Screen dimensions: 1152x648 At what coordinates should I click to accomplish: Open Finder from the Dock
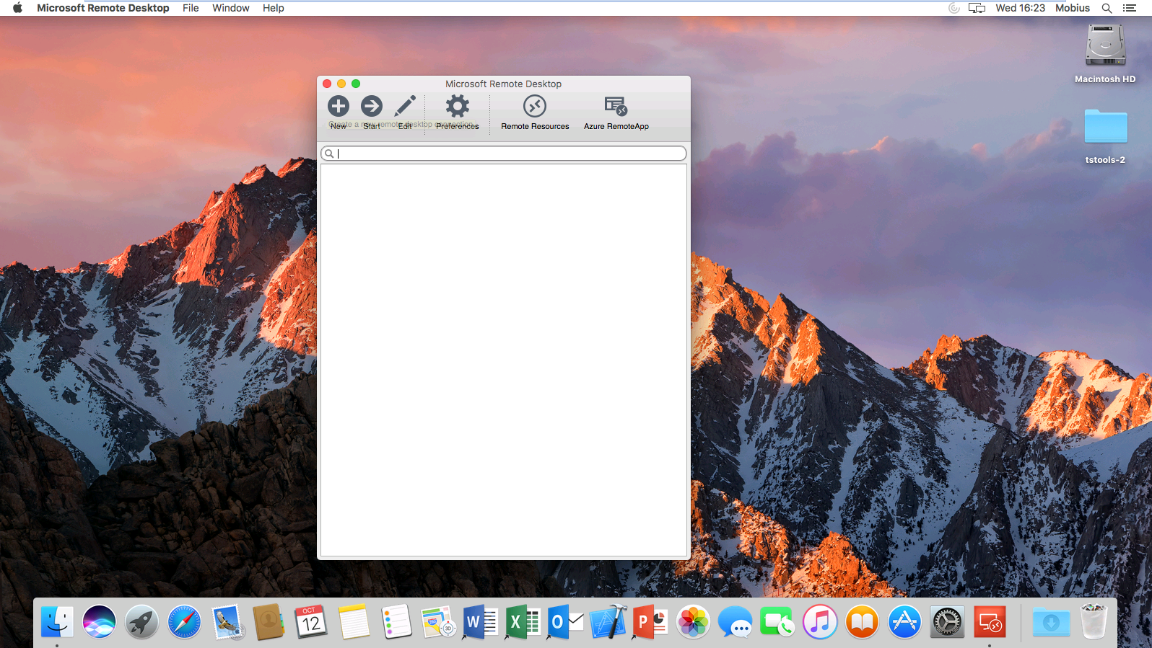(x=57, y=621)
